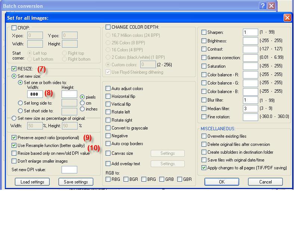Click the help question mark icon

[x=263, y=6]
